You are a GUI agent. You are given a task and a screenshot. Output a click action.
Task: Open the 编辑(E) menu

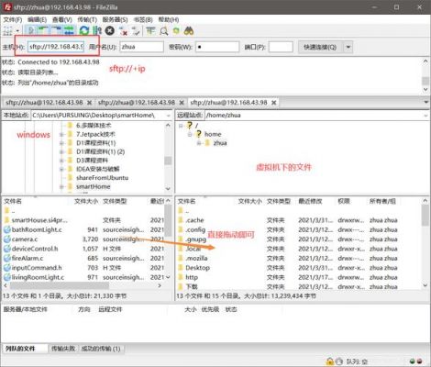pos(37,19)
